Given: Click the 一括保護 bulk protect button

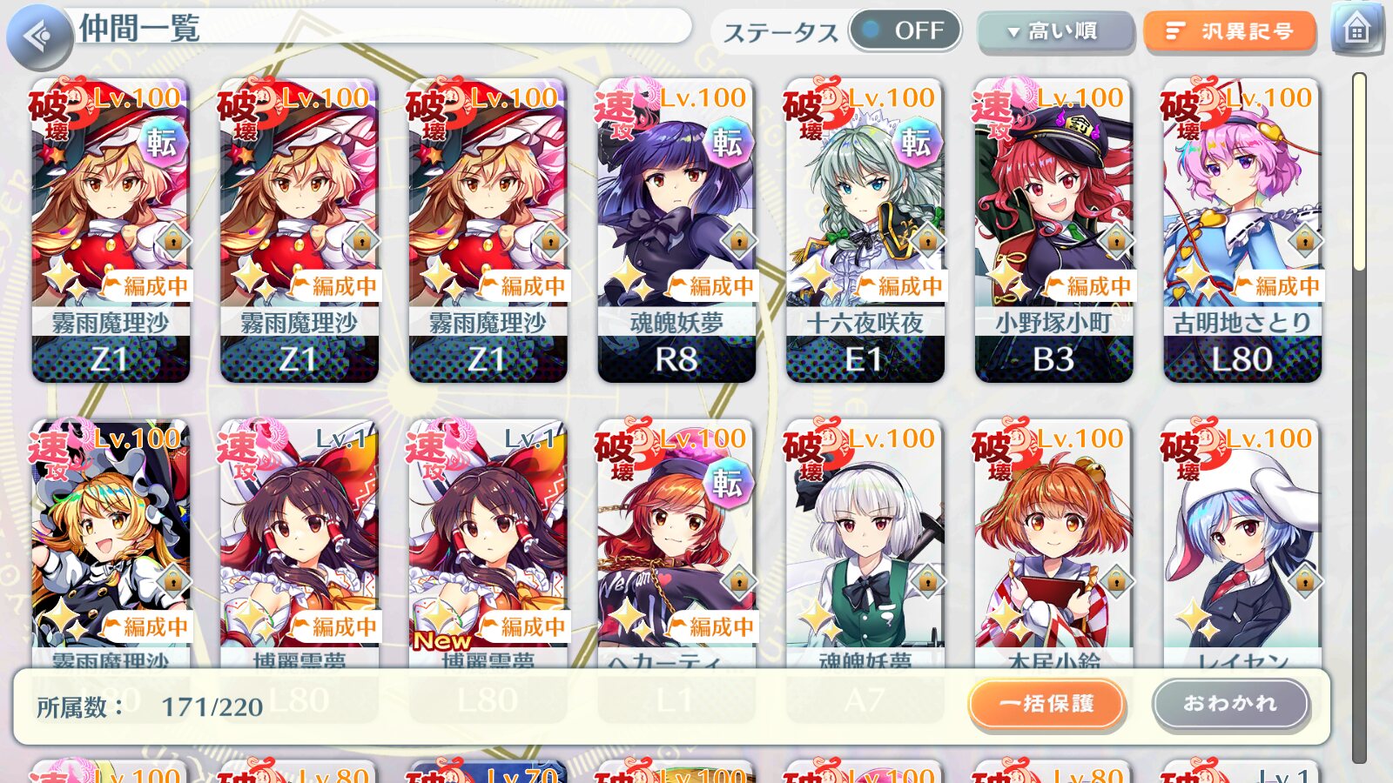Looking at the screenshot, I should click(x=1046, y=703).
